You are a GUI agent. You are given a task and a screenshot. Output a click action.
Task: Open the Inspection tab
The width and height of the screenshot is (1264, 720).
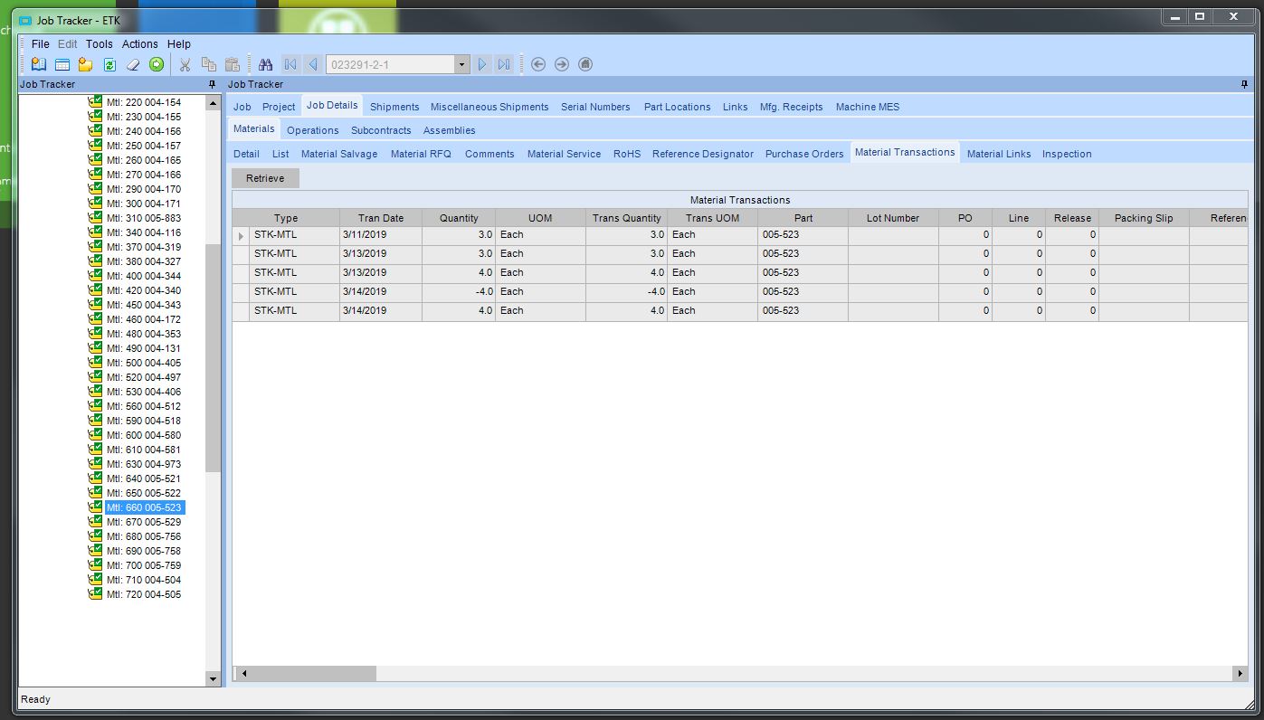click(x=1067, y=154)
